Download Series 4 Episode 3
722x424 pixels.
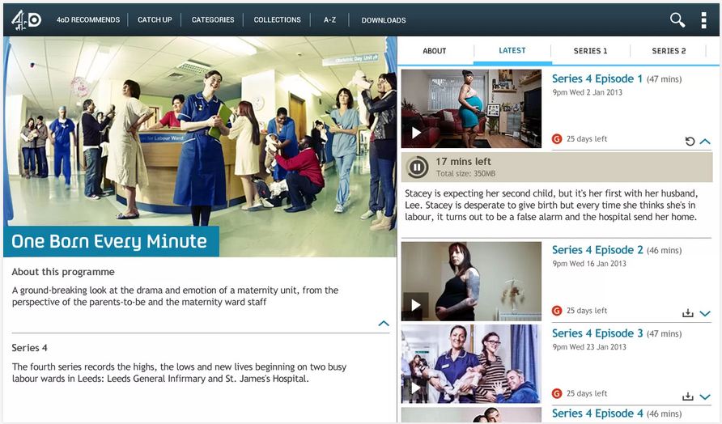tap(687, 396)
